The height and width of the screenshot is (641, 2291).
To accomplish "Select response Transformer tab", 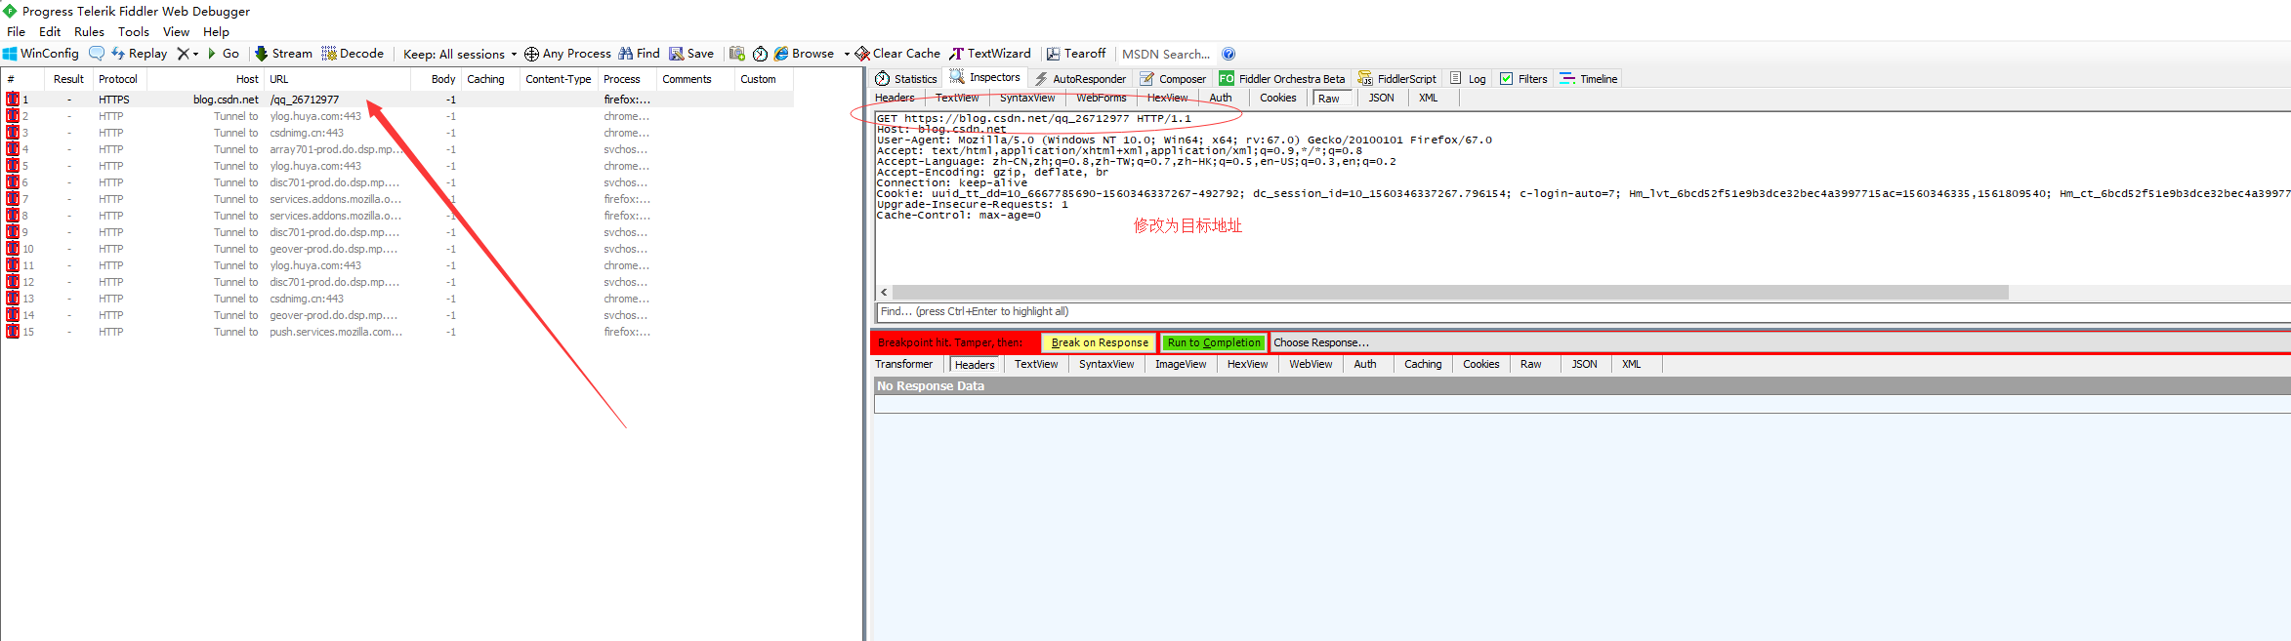I will click(x=903, y=364).
